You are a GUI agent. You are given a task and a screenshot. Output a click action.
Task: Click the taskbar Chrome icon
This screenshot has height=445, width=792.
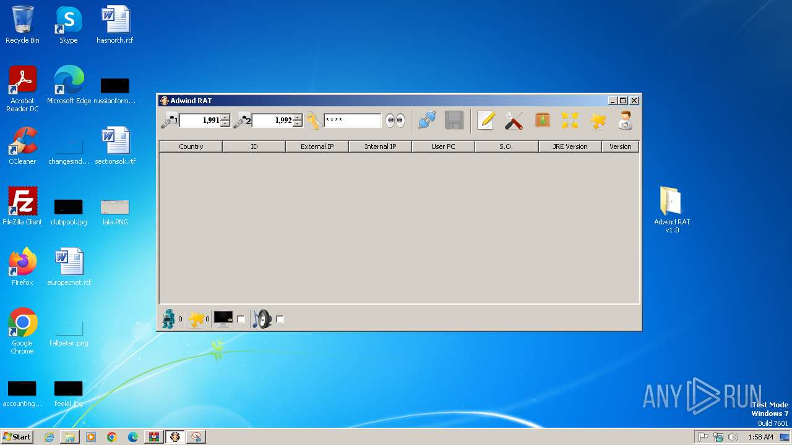[x=112, y=437]
